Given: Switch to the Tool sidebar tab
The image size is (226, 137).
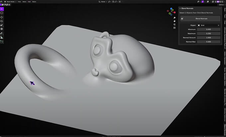Looking at the screenshot, I should point(225,16).
